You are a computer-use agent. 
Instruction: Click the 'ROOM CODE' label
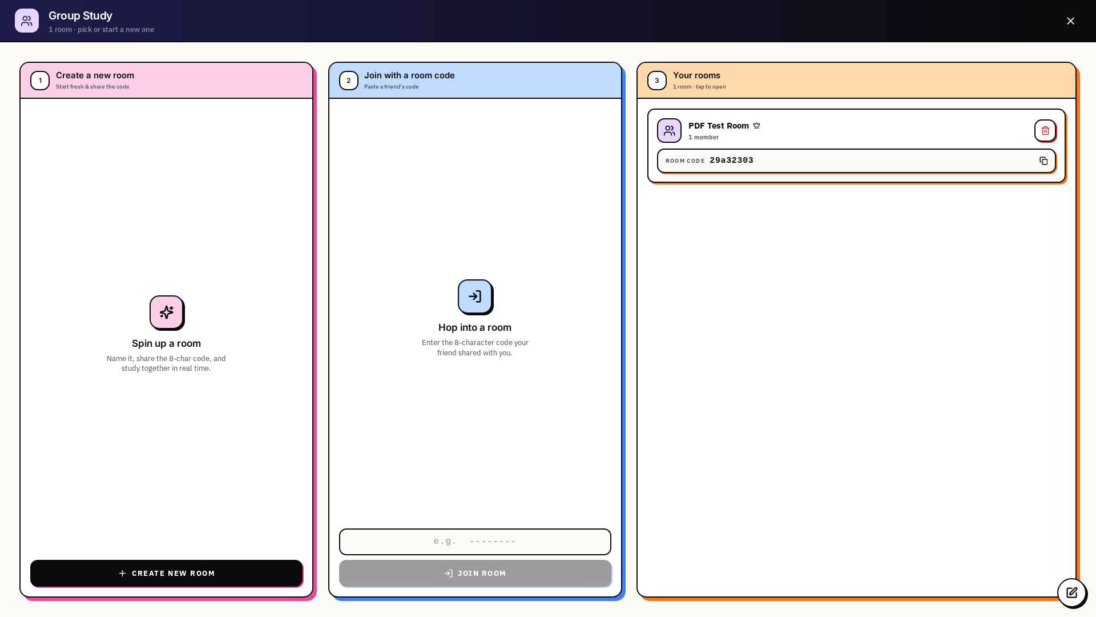(x=685, y=161)
